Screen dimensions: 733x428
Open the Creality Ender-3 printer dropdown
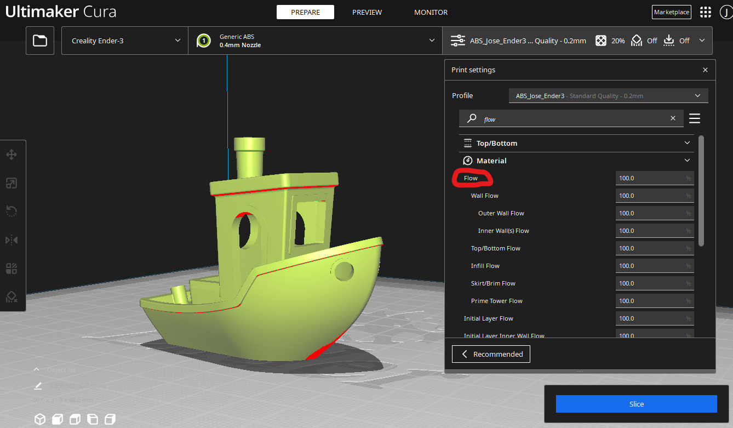(x=125, y=41)
